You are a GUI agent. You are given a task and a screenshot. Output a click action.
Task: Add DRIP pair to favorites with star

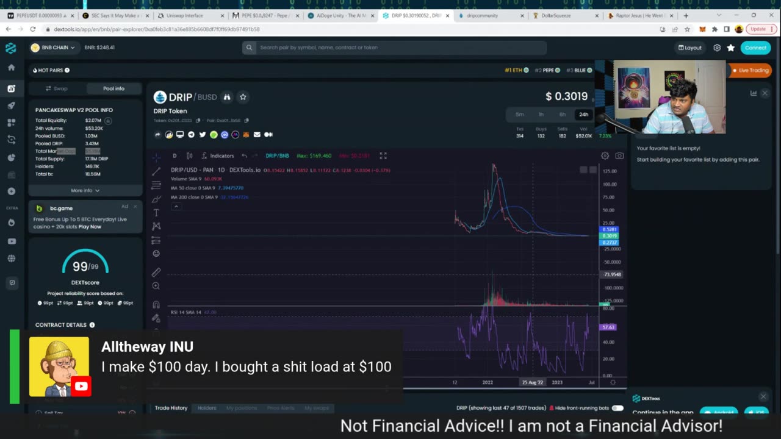(243, 97)
